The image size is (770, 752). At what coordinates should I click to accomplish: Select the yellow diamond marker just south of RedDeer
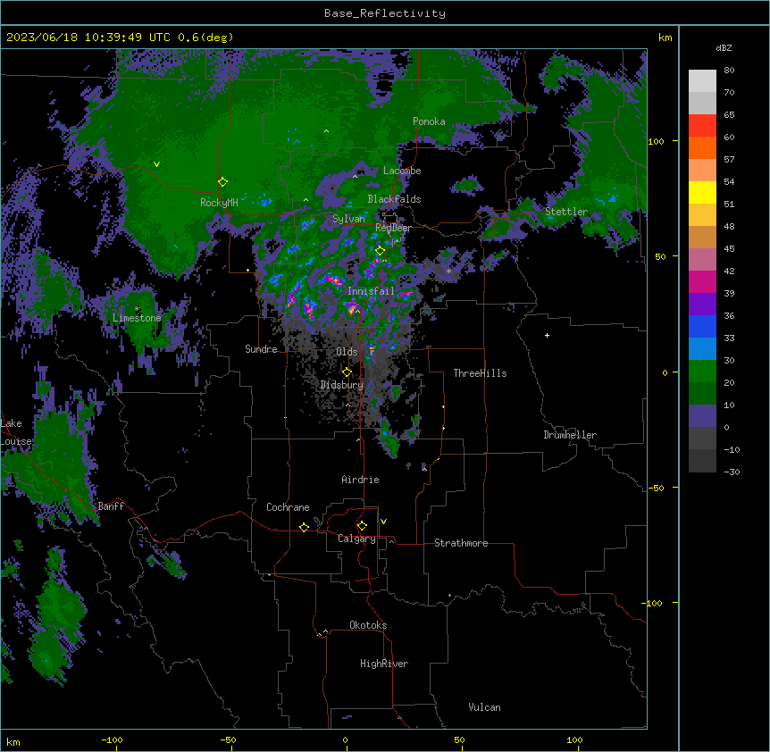pyautogui.click(x=380, y=251)
